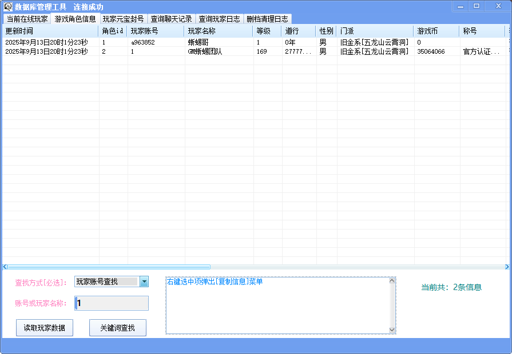Open the 查询聊天记录 tab
The width and height of the screenshot is (512, 354).
click(x=171, y=19)
